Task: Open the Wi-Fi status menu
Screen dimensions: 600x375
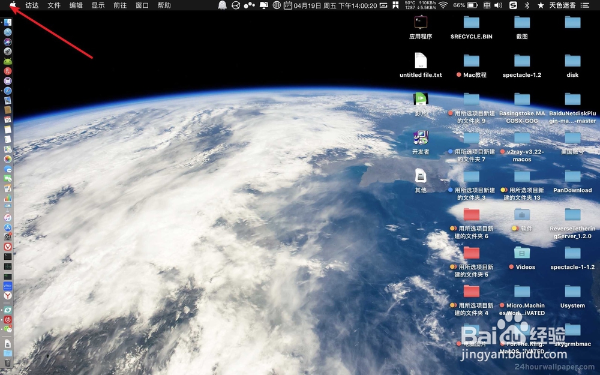Action: coord(443,5)
